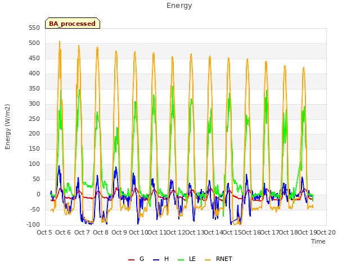The width and height of the screenshot is (360, 270).
Task: Click the 500 y-axis tick label
Action: pyautogui.click(x=34, y=43)
